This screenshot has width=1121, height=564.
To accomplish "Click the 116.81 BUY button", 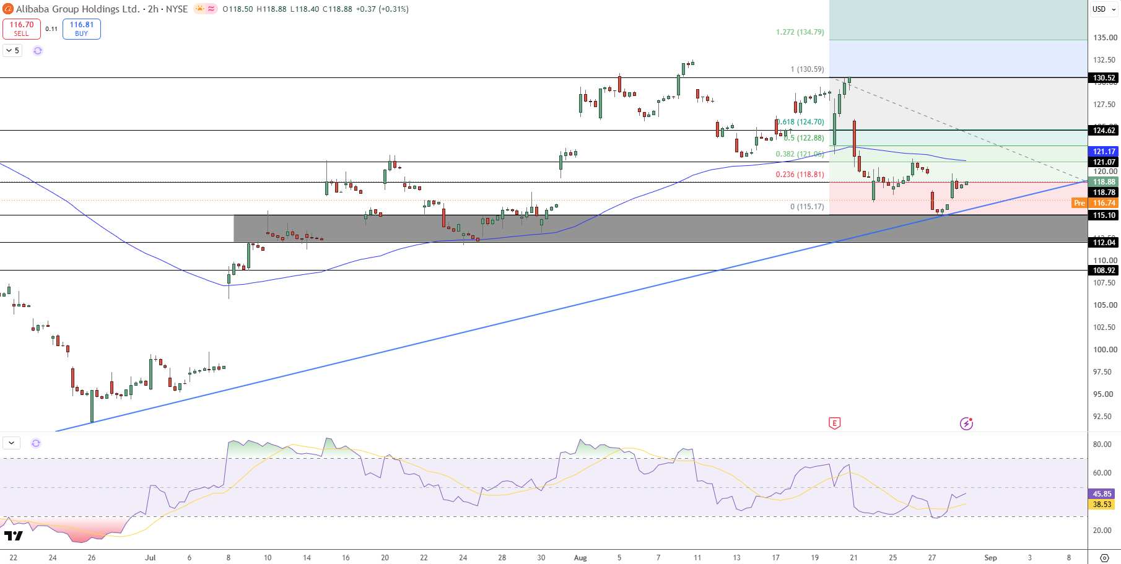I will click(81, 28).
